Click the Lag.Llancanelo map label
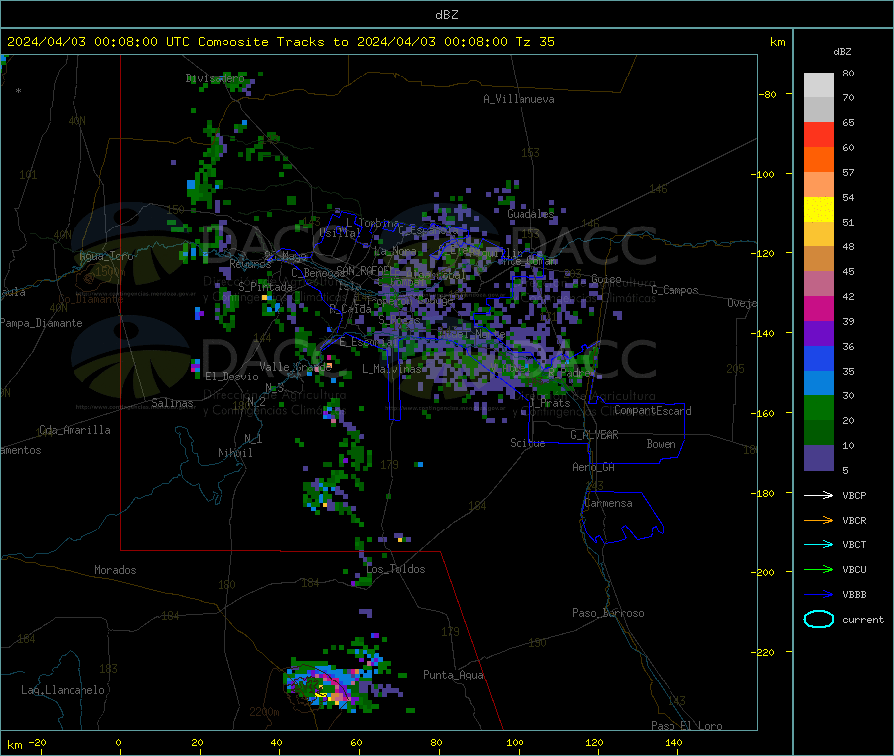This screenshot has height=756, width=894. [63, 690]
